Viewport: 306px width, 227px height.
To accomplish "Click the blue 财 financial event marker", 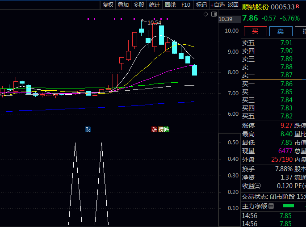I will point(88,130).
